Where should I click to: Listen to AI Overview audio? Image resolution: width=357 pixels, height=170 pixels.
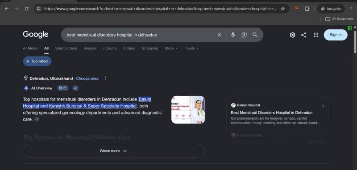75,88
